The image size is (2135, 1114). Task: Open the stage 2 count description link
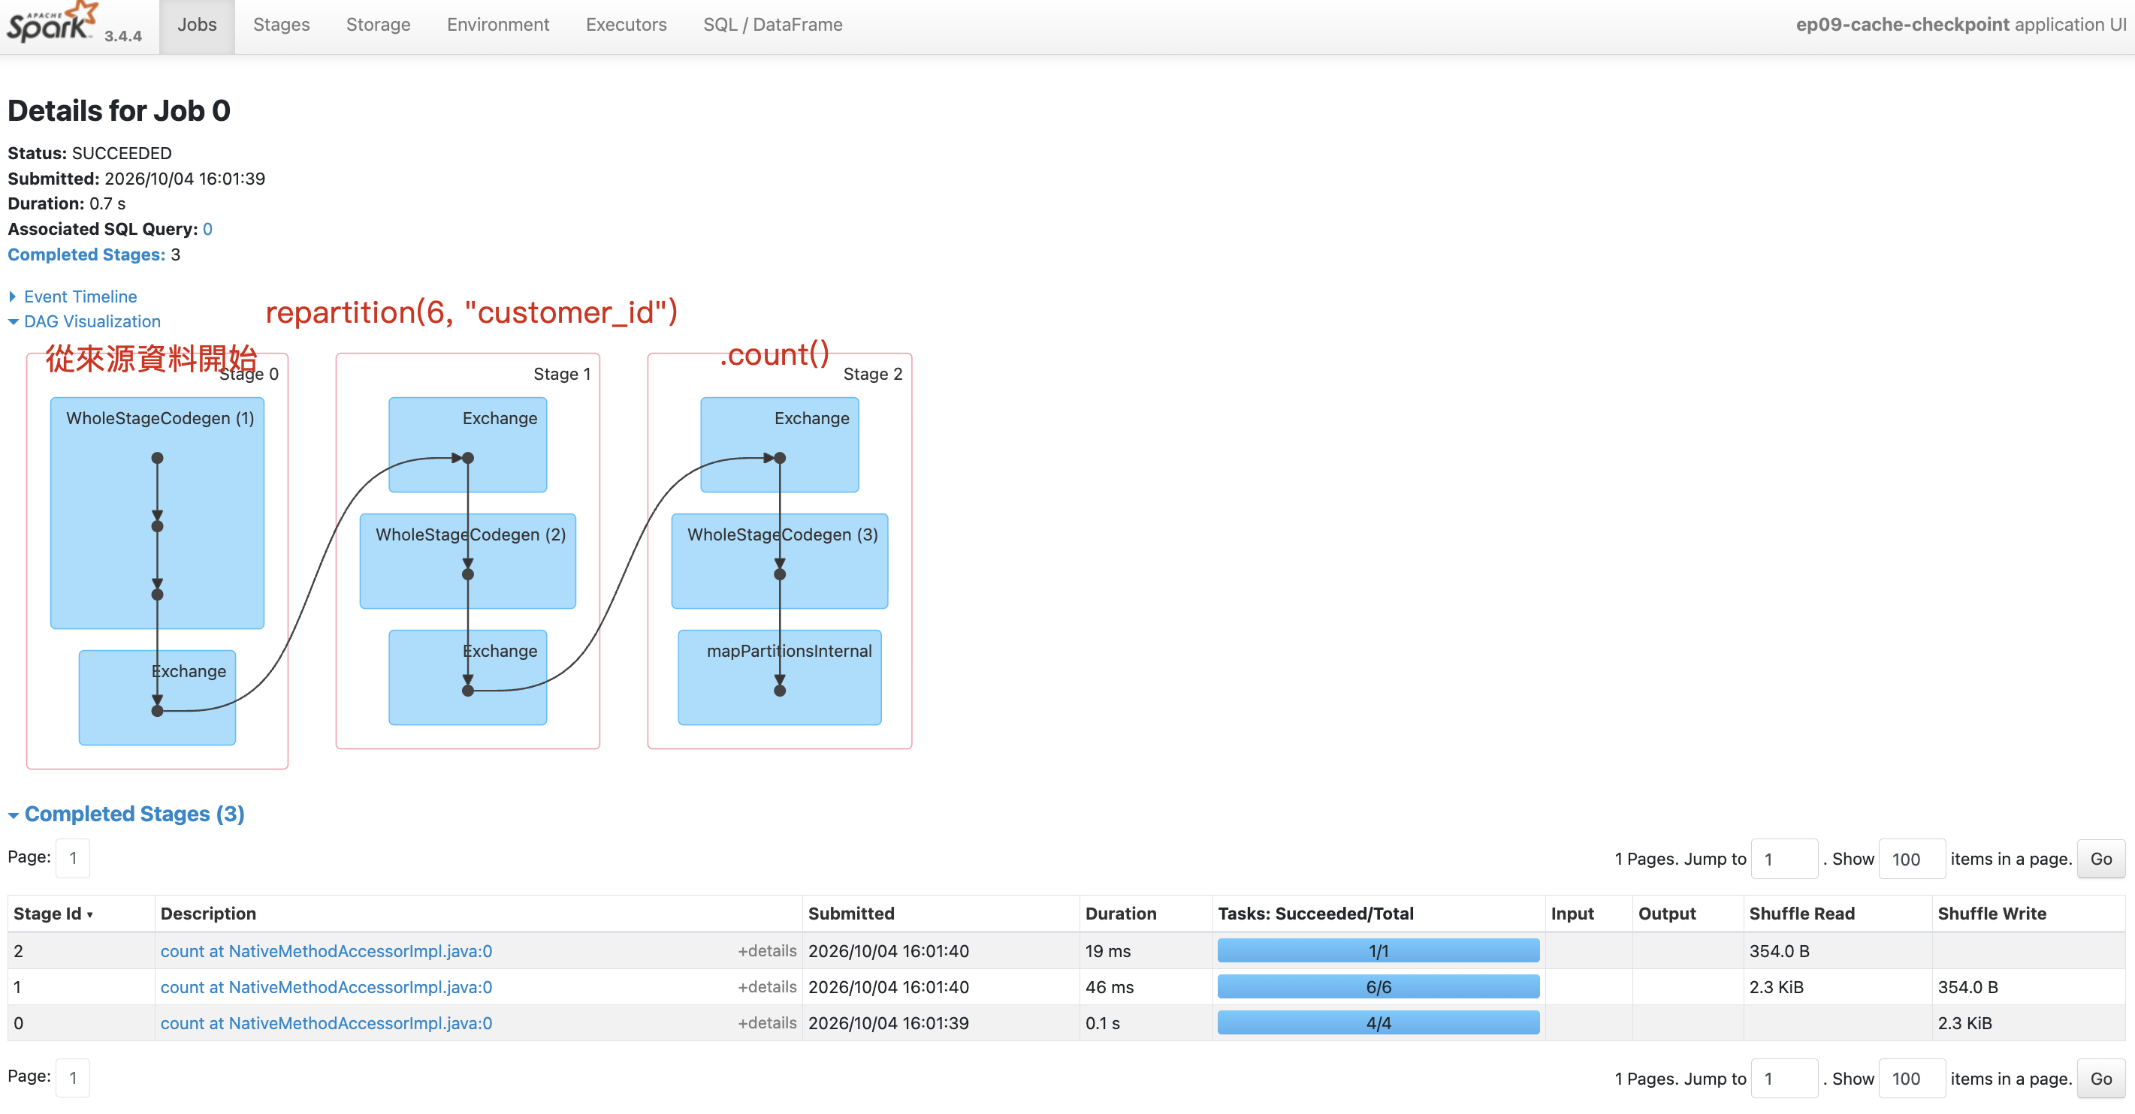(x=326, y=951)
